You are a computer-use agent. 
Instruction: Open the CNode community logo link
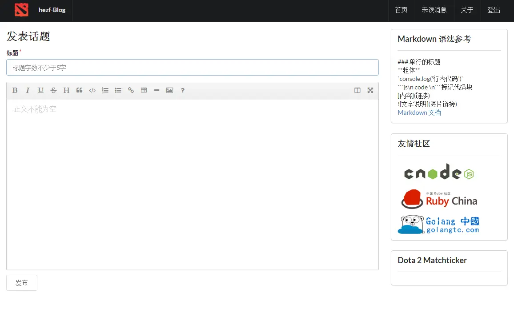point(439,172)
